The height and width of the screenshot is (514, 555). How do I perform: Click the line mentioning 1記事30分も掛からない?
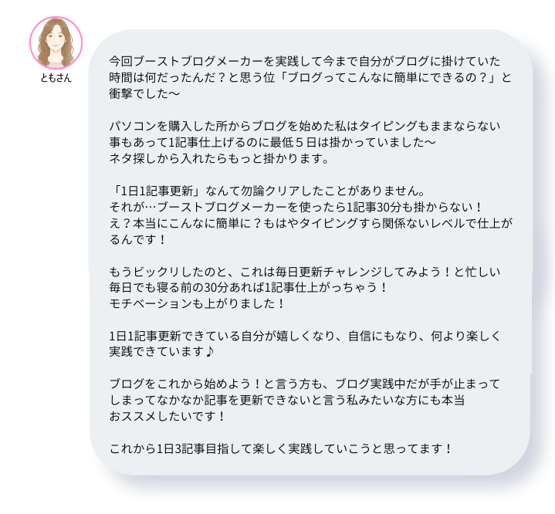(x=296, y=207)
